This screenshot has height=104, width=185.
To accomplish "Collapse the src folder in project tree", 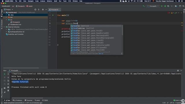I will tap(6, 20).
